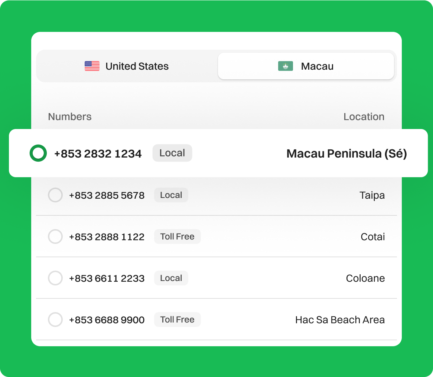
Task: Select the radio button for +853 6611 2233
Action: click(55, 278)
